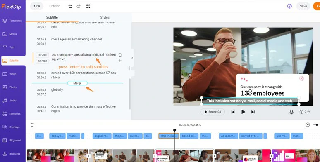Select '130 employees' text in preview

tap(263, 93)
